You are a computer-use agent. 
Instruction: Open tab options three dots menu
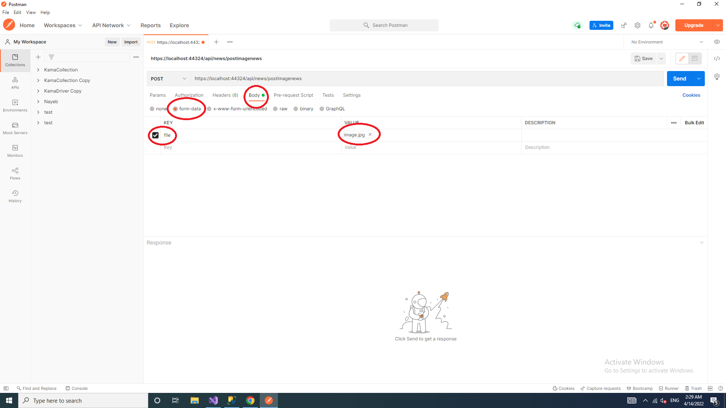coord(230,42)
